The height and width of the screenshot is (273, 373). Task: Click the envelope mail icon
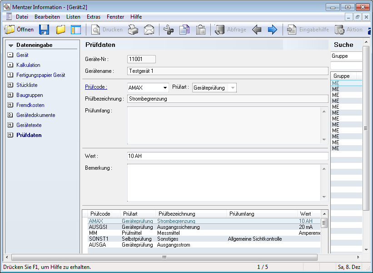[x=149, y=30]
